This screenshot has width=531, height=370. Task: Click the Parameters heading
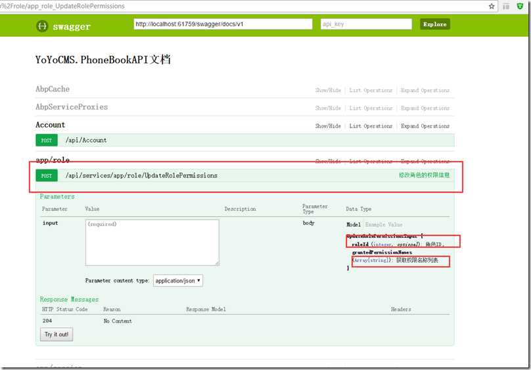(x=57, y=197)
